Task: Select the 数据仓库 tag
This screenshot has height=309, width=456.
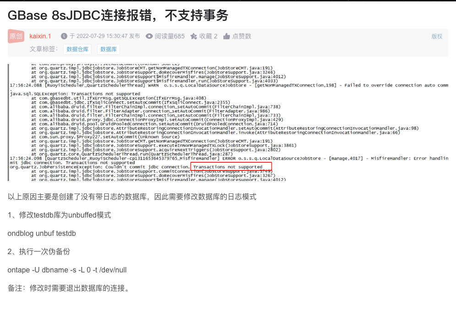Action: pos(77,49)
